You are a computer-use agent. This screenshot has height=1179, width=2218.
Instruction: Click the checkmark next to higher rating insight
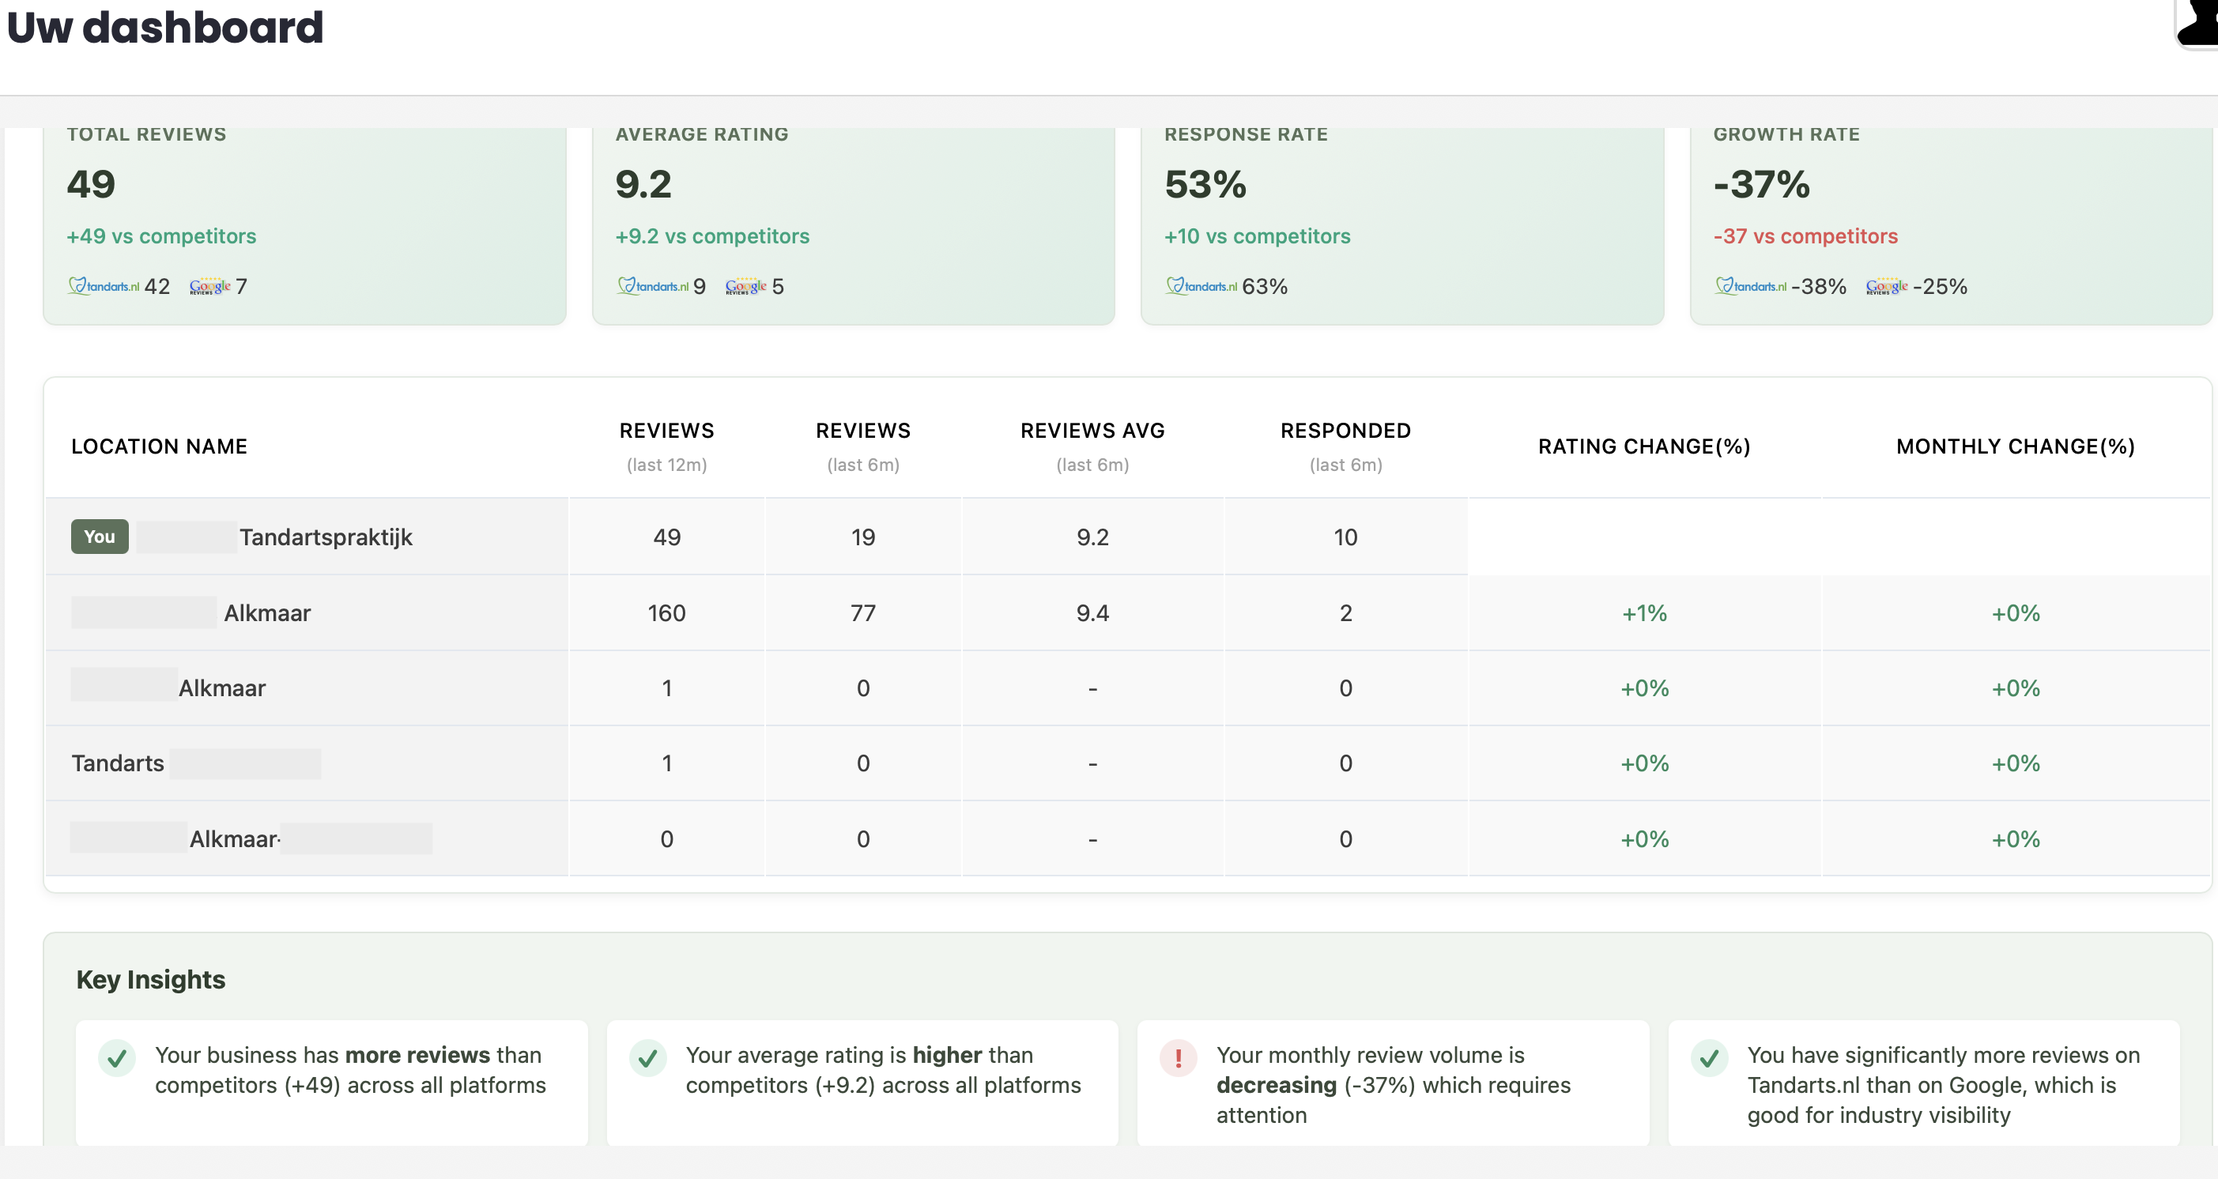(x=647, y=1057)
